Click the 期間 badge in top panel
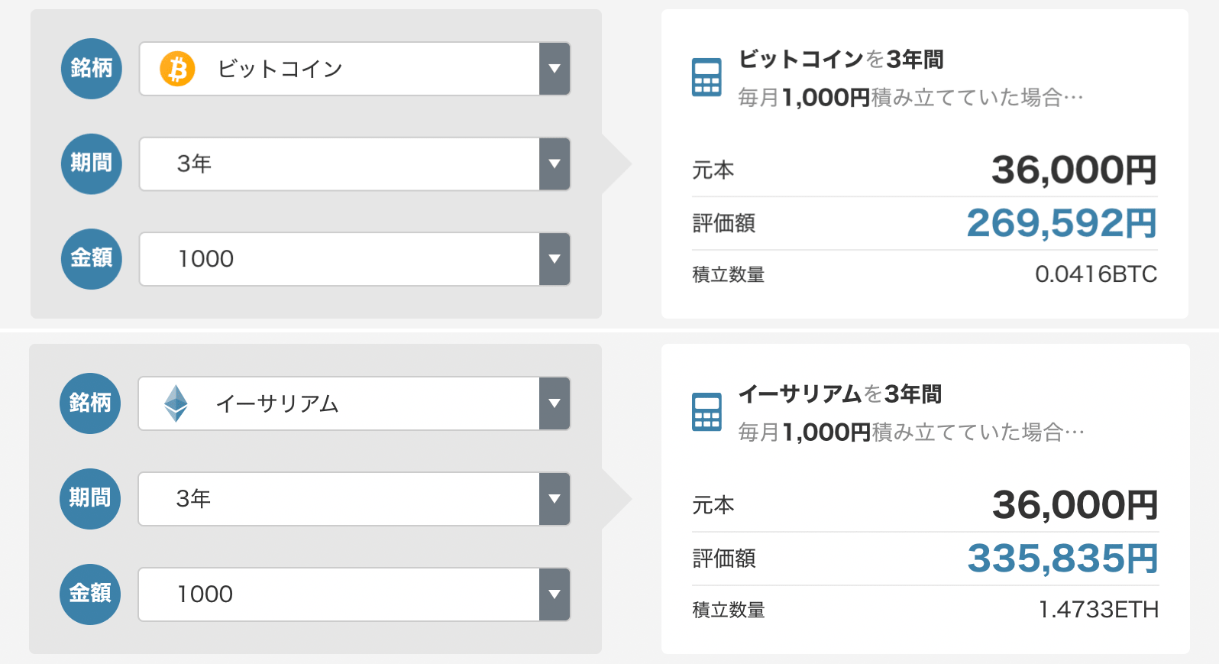The width and height of the screenshot is (1219, 664). [92, 164]
